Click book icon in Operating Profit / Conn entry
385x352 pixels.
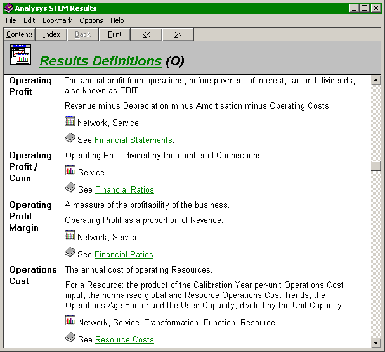tap(70, 187)
